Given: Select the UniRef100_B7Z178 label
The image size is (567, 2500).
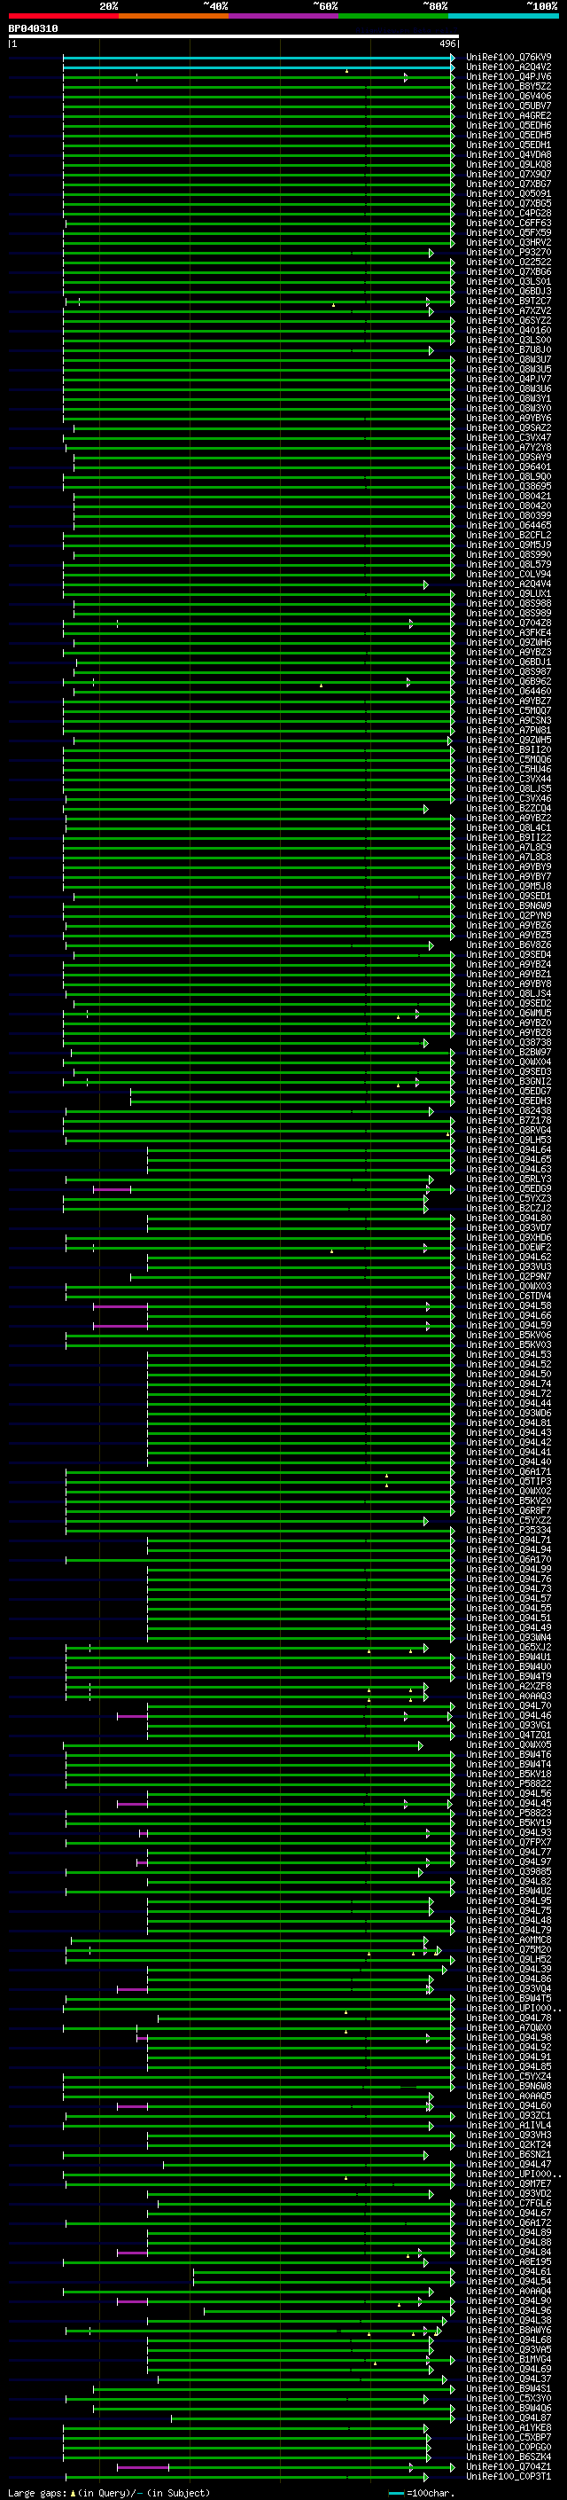Looking at the screenshot, I should coord(509,1120).
